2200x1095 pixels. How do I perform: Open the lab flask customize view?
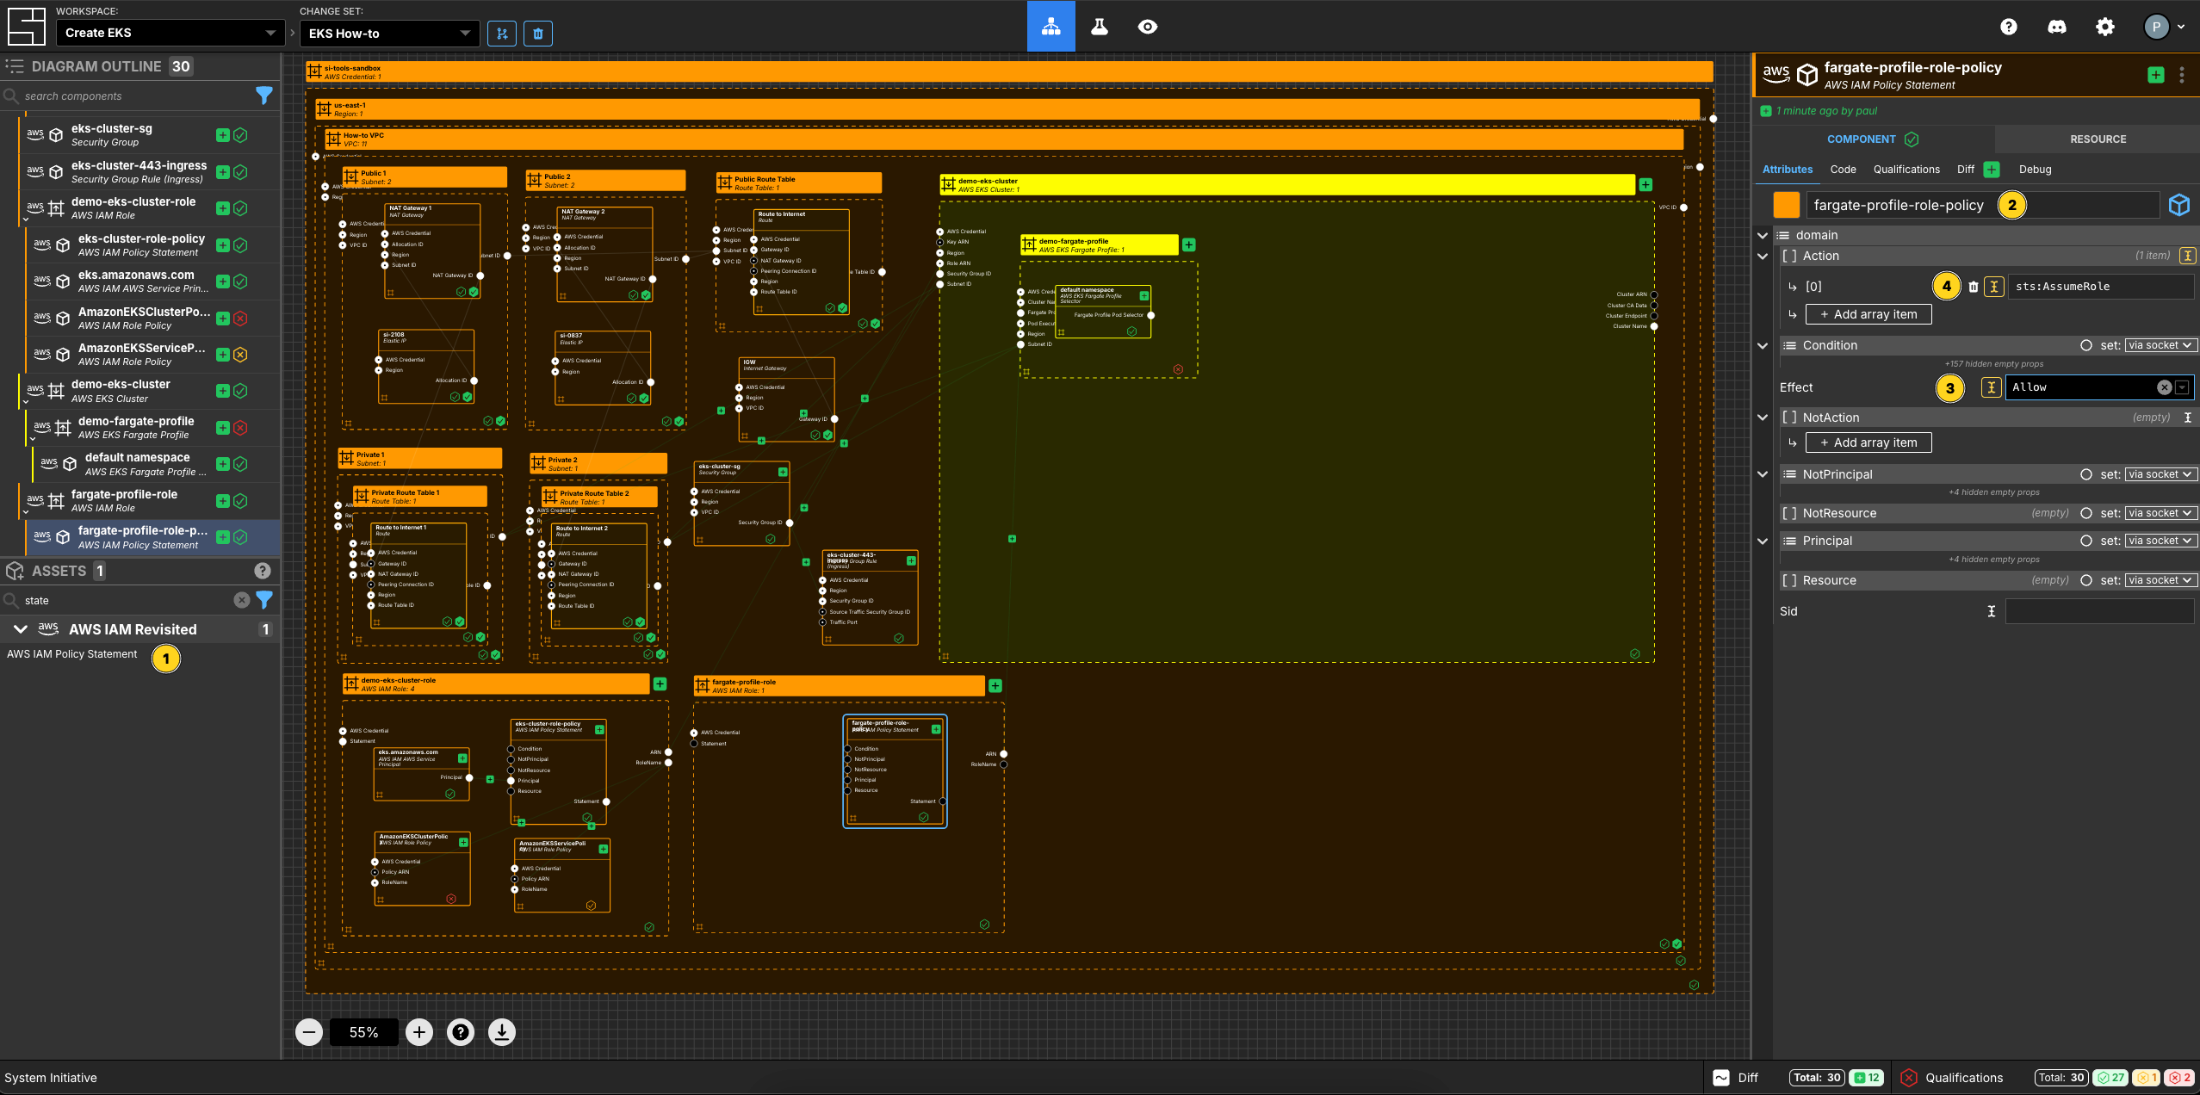(1100, 27)
